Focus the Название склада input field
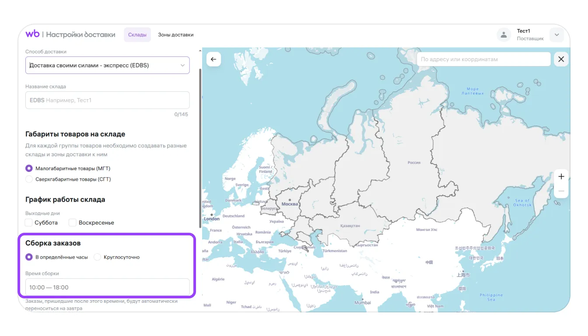This screenshot has width=588, height=336. 107,100
